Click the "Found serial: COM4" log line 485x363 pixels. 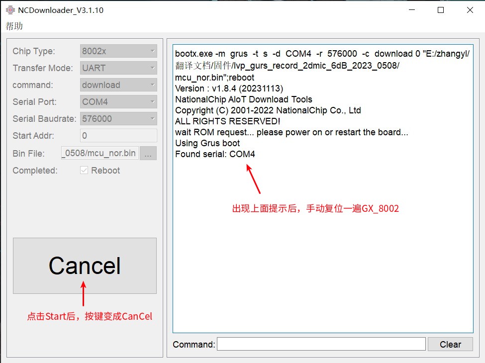click(215, 154)
